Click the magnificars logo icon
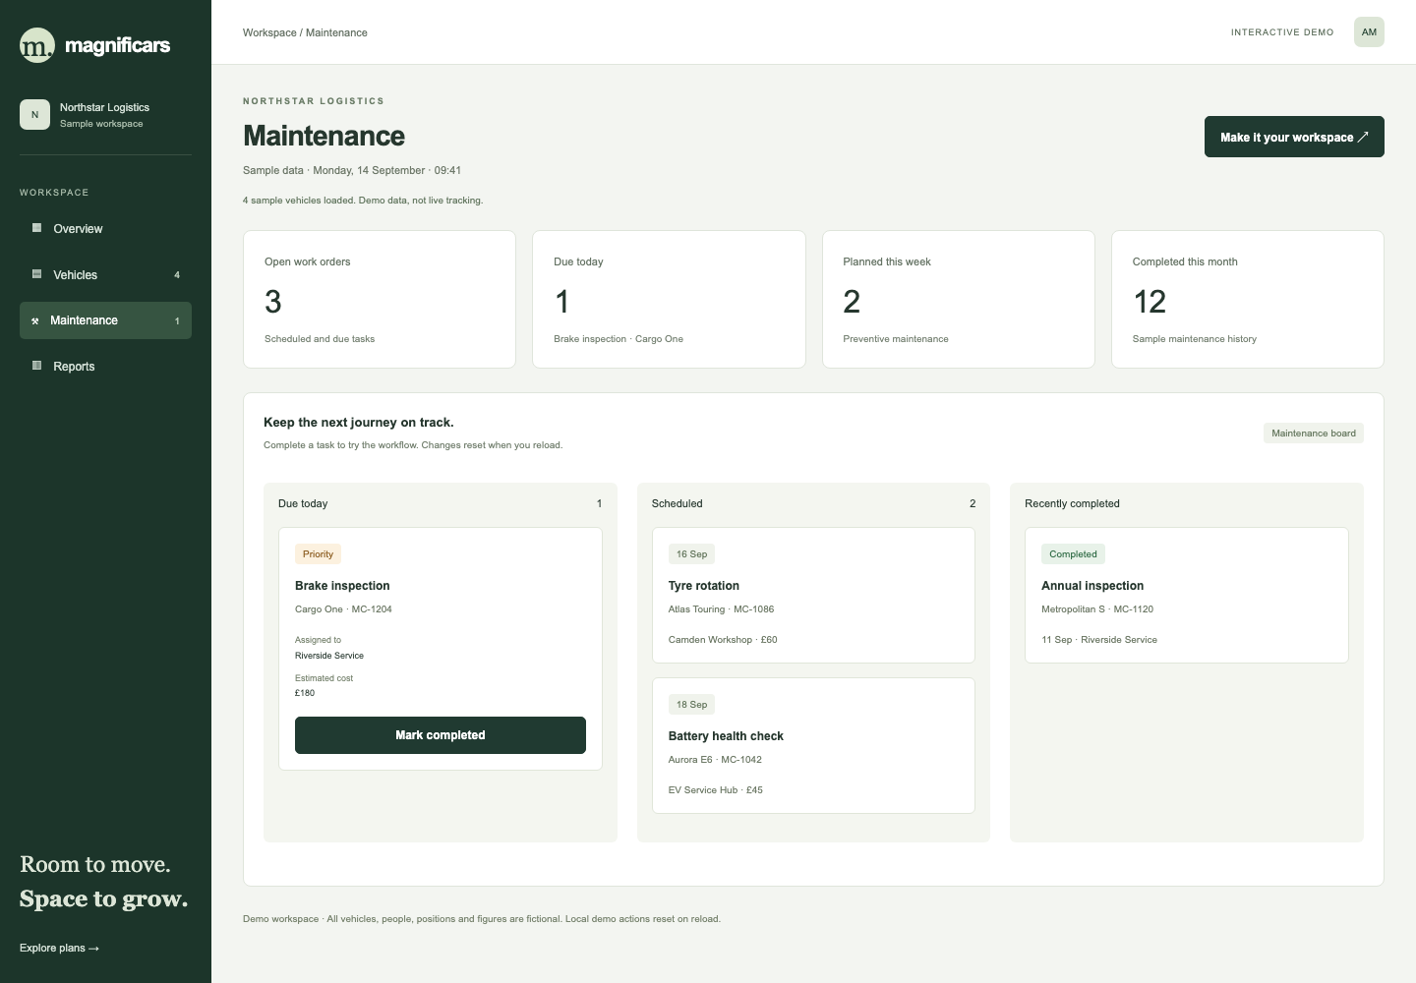Image resolution: width=1416 pixels, height=983 pixels. coord(37,45)
